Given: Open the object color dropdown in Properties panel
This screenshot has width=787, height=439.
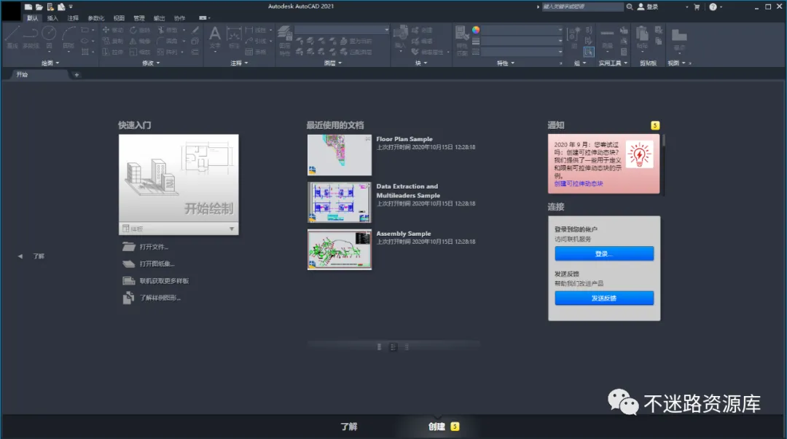Looking at the screenshot, I should tap(522, 30).
